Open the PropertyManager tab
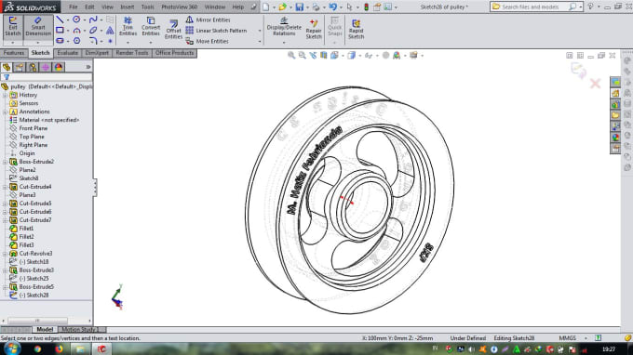 20,67
